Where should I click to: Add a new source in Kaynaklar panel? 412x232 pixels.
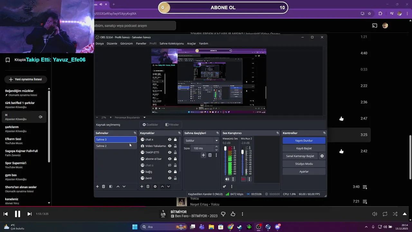(x=142, y=187)
